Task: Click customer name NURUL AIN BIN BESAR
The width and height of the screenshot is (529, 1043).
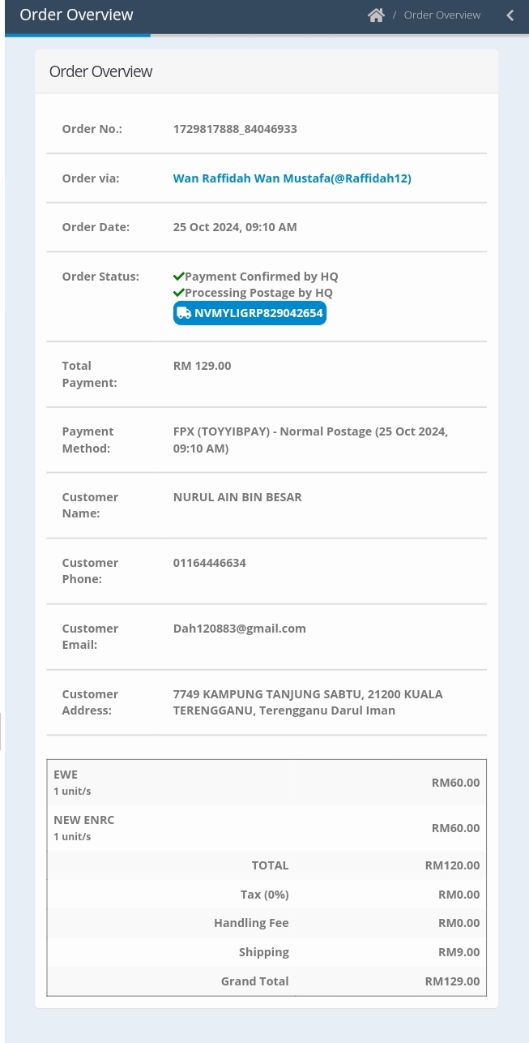Action: tap(237, 497)
